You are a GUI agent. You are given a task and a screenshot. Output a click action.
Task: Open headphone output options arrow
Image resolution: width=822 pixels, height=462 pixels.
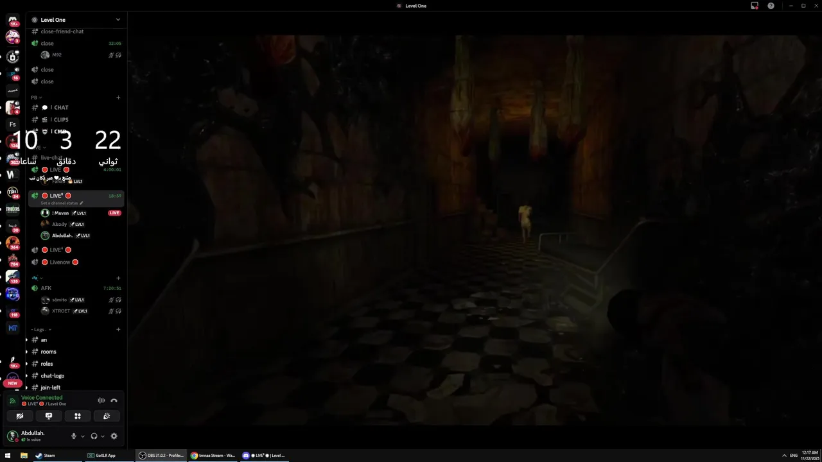click(x=103, y=436)
